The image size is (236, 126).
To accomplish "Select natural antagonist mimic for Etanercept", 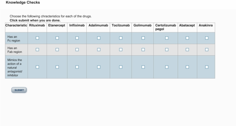I will pyautogui.click(x=57, y=67).
